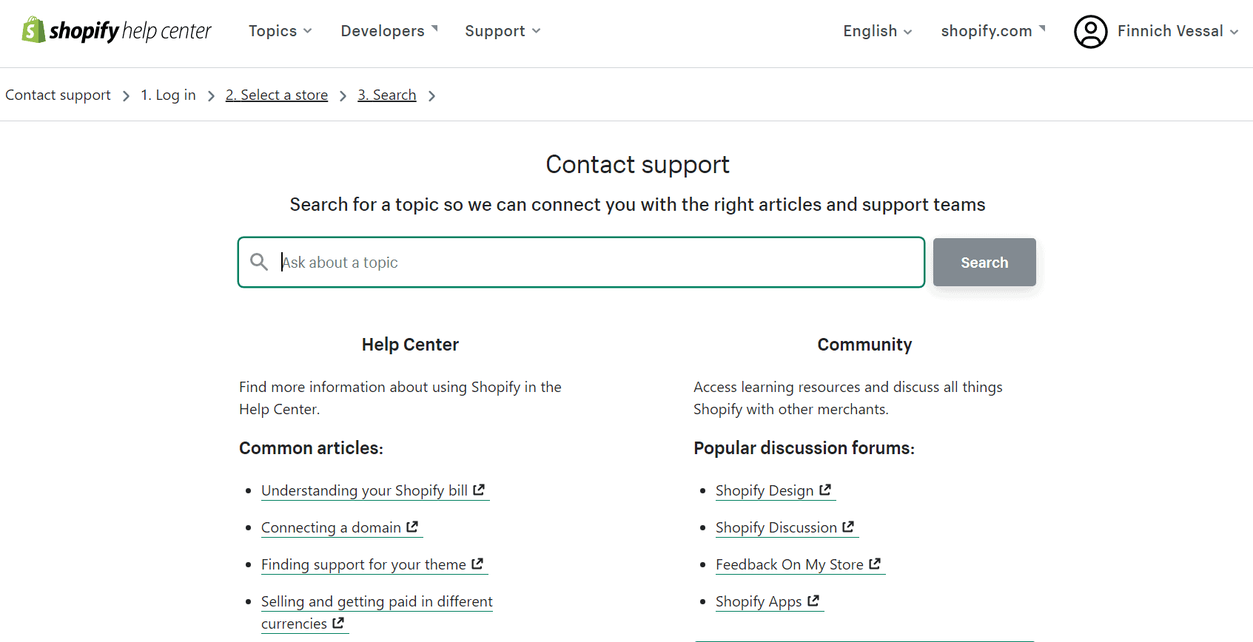Click external link icon beside theme support
1253x642 pixels.
(x=477, y=564)
